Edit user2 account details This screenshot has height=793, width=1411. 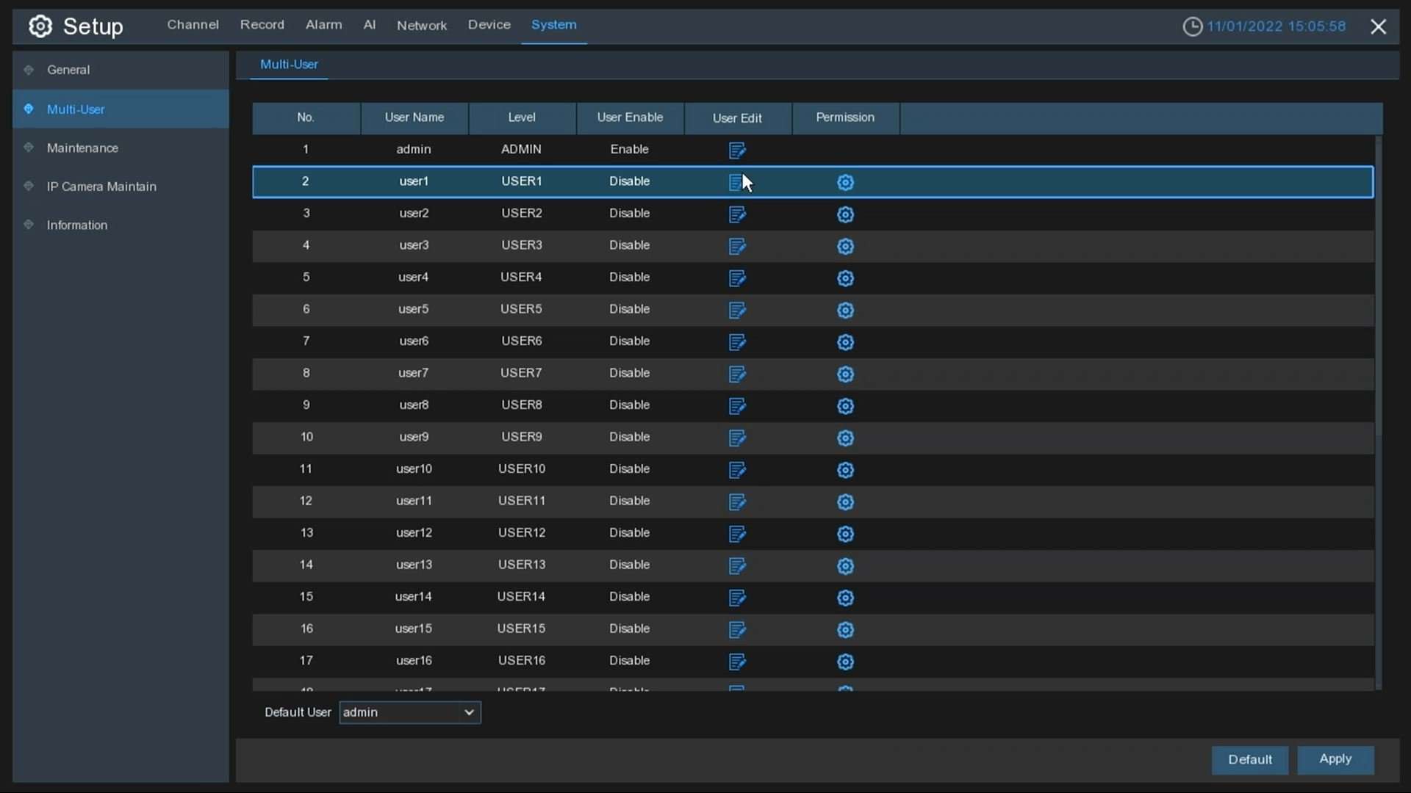click(737, 214)
